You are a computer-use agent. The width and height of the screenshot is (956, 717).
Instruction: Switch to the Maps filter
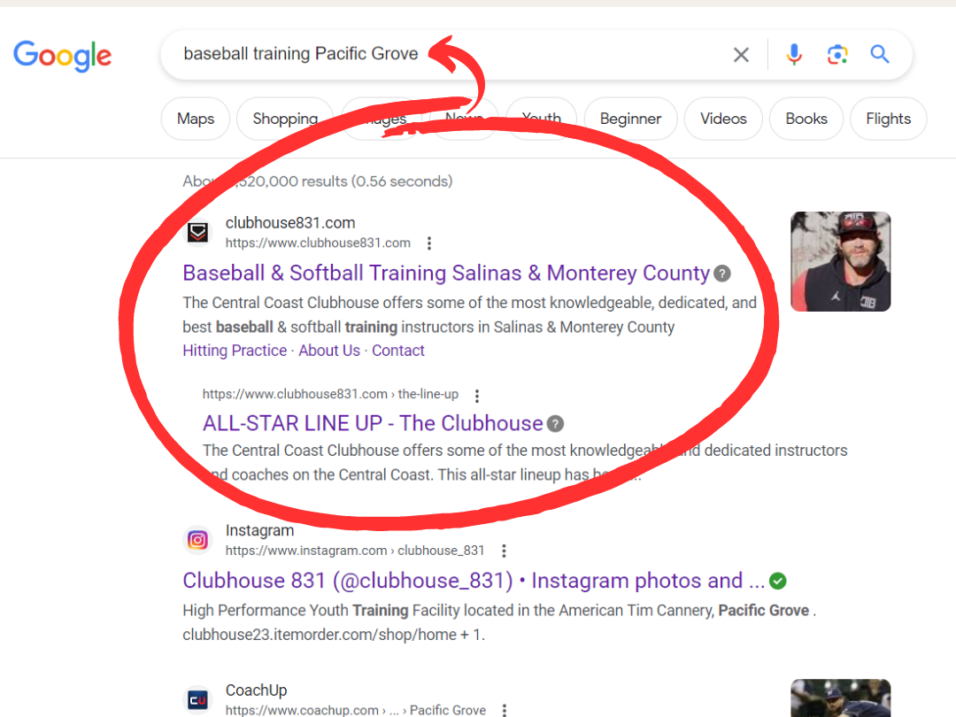tap(196, 119)
